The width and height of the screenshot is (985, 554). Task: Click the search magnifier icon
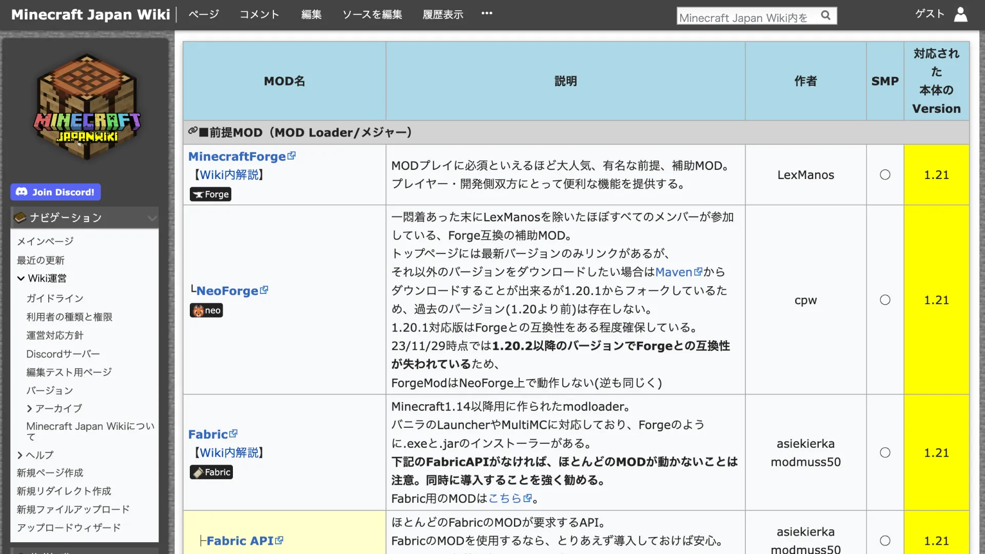coord(825,15)
